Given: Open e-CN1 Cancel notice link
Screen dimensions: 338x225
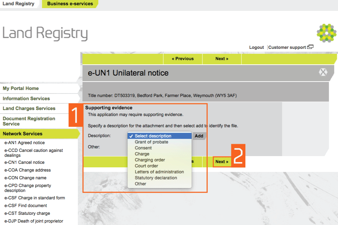Looking at the screenshot, I should (x=24, y=162).
